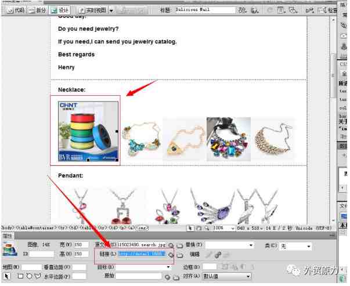
Task: Click the edit image settings gears icon
Action: coord(218,255)
